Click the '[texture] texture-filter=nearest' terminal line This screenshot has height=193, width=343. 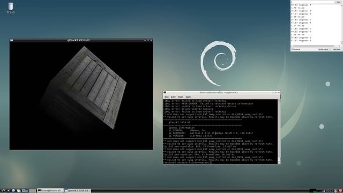coord(186,162)
